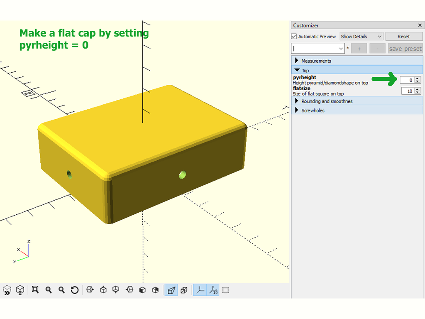Screen dimensions: 425x319
Task: Toggle the Show Axes icon
Action: click(x=200, y=290)
